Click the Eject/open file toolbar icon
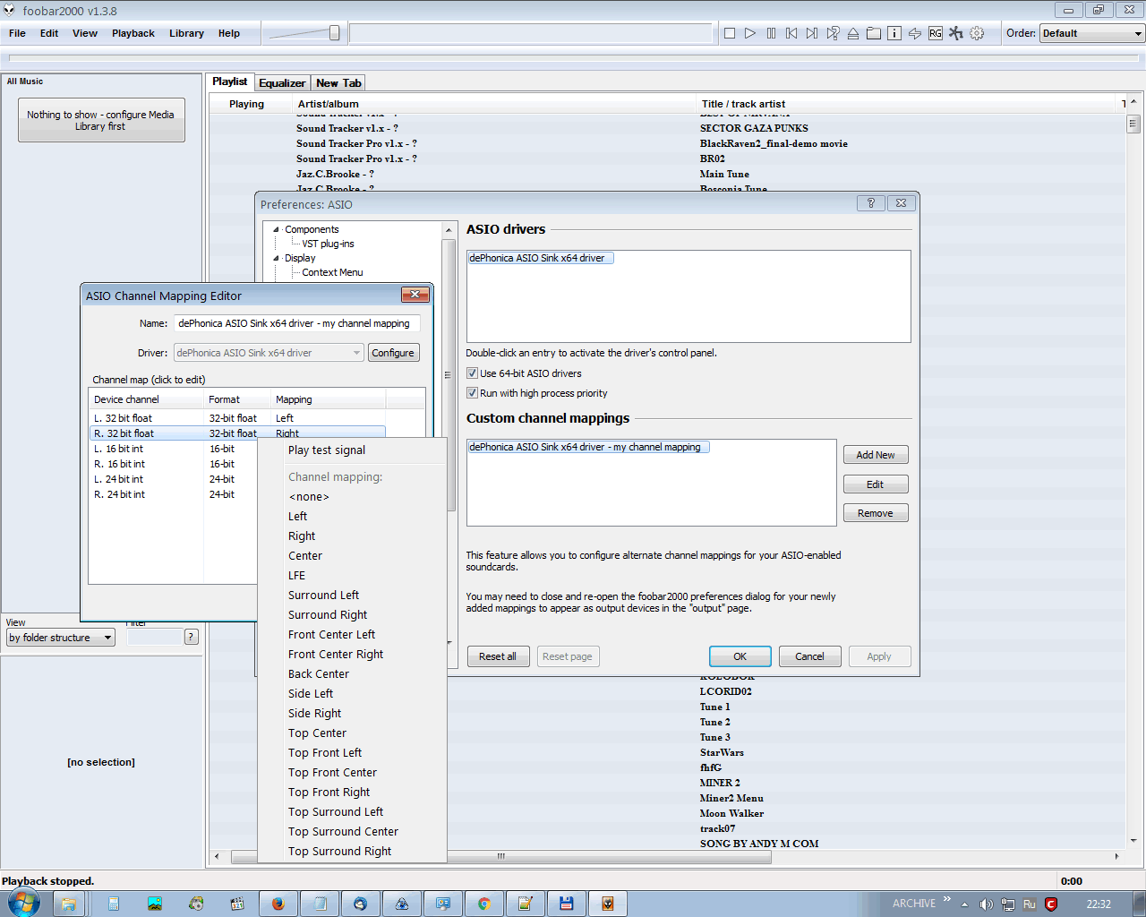 point(853,33)
